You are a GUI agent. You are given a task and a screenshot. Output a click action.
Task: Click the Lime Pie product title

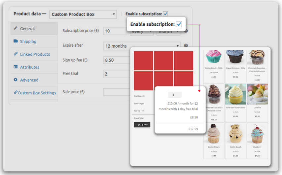click(x=257, y=108)
